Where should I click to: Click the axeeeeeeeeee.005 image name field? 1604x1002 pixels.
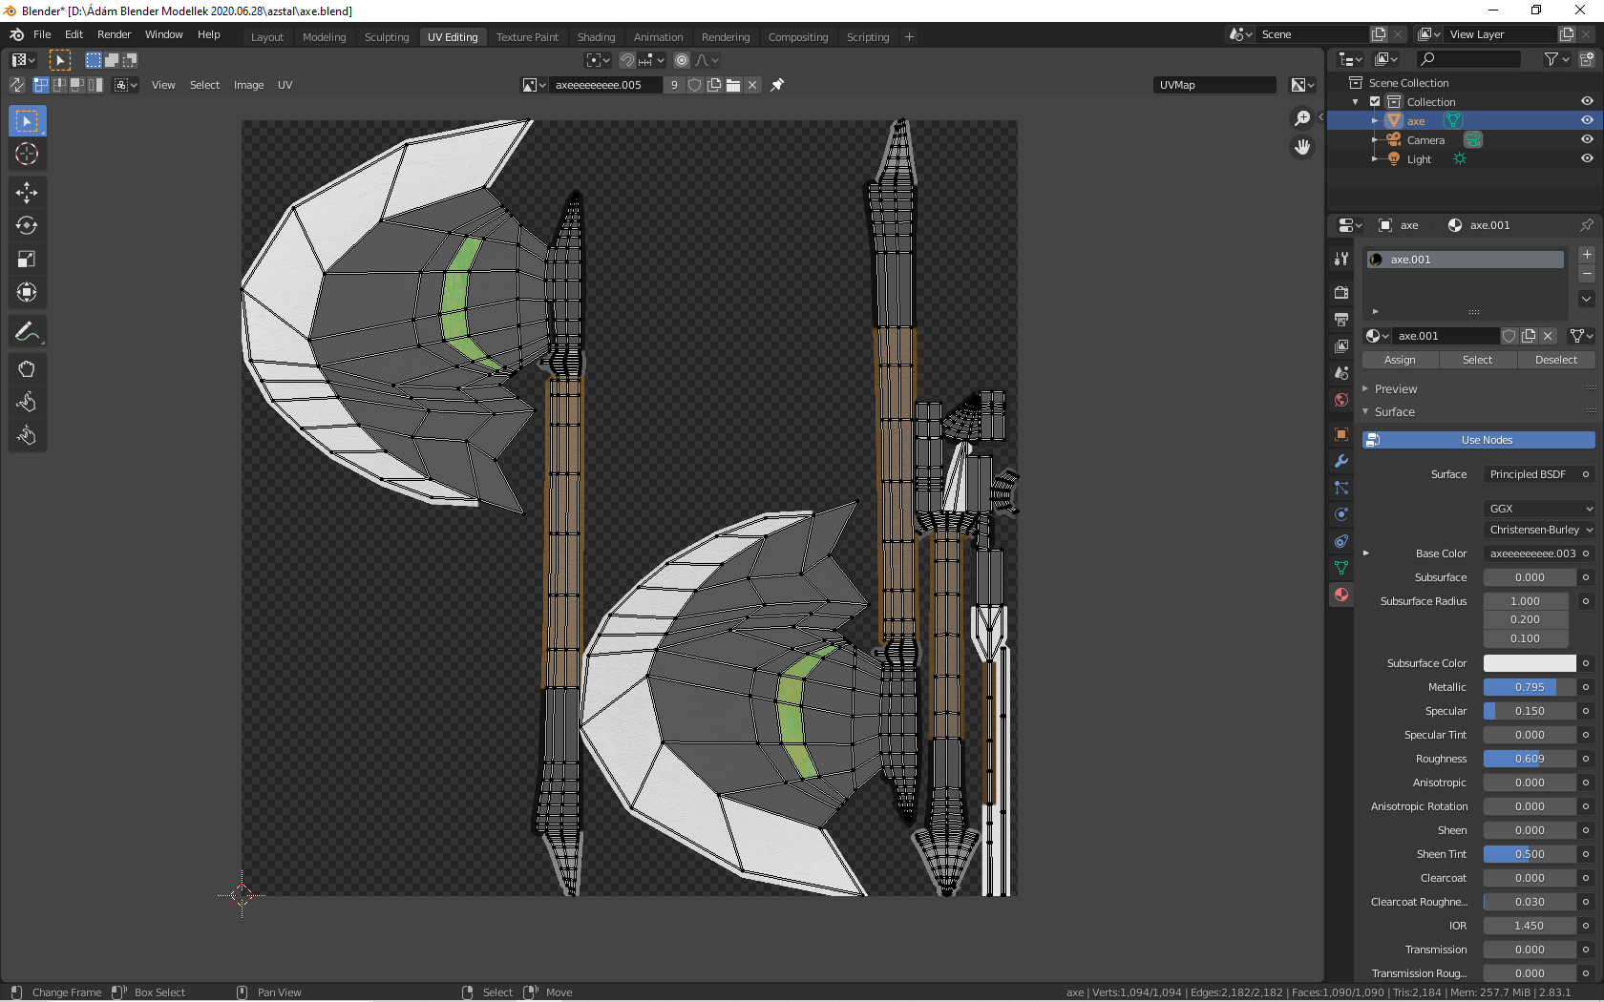point(601,84)
